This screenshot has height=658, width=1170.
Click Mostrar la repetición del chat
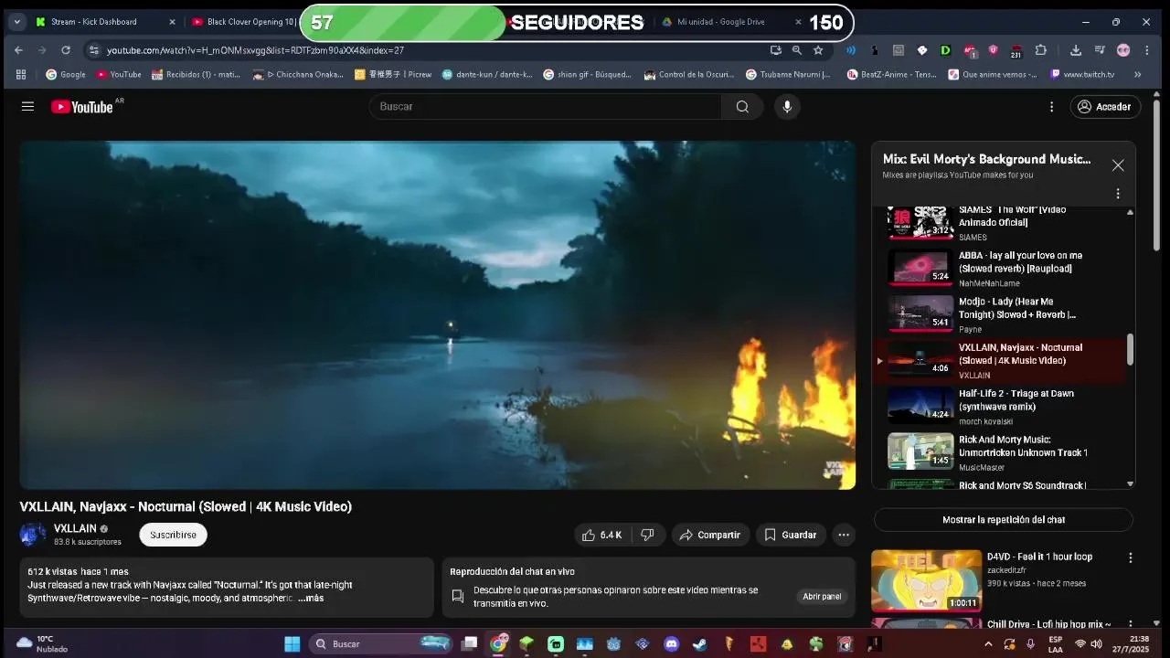point(1004,520)
